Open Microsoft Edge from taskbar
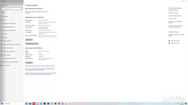This screenshot has width=188, height=105. tap(27, 103)
